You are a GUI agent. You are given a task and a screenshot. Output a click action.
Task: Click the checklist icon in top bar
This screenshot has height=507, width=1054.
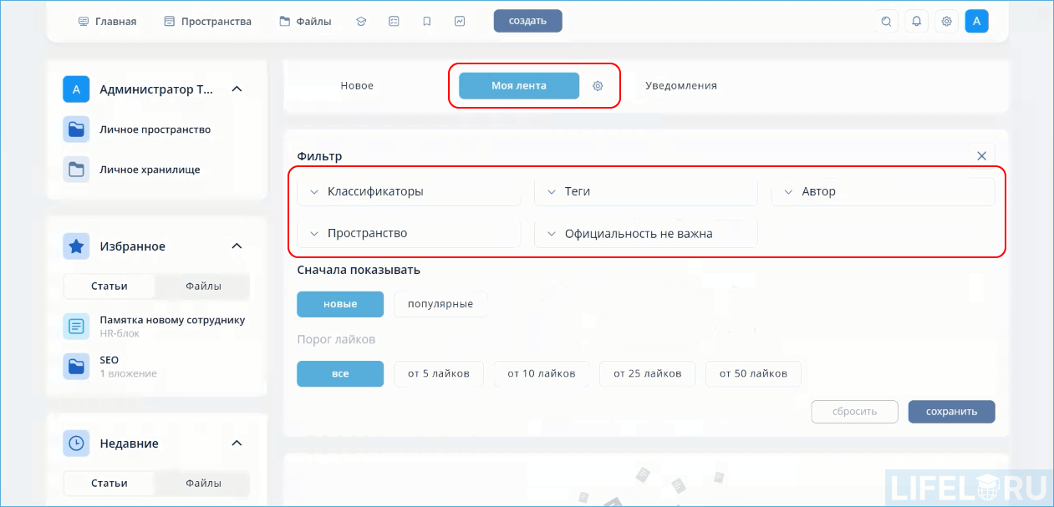coord(394,21)
